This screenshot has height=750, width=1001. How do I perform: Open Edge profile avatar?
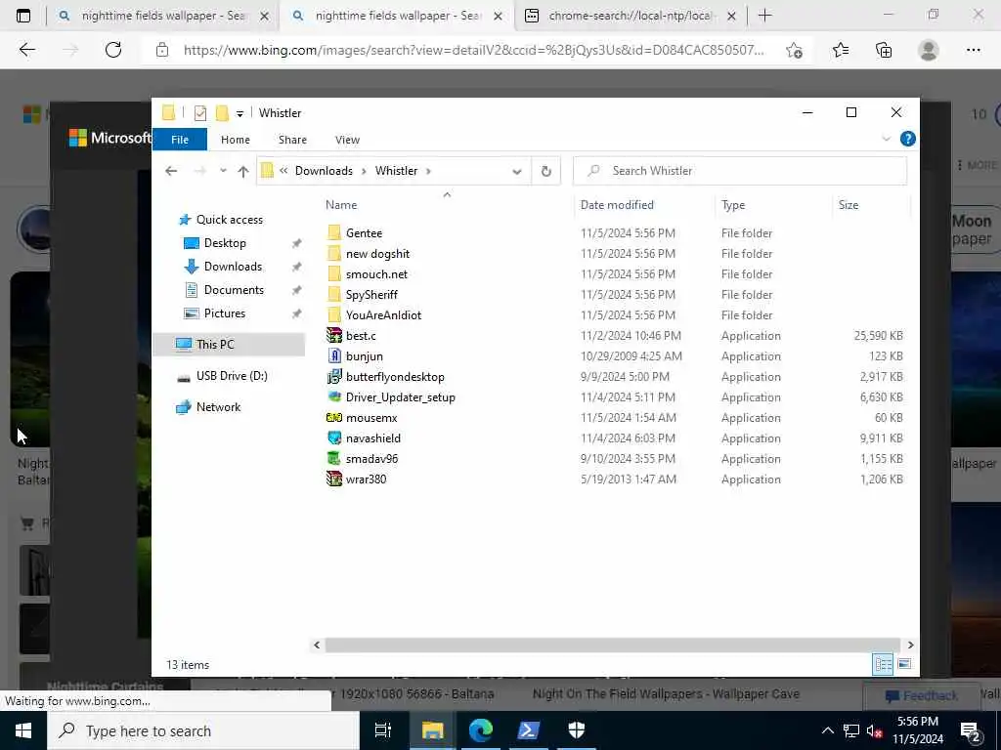pos(929,50)
